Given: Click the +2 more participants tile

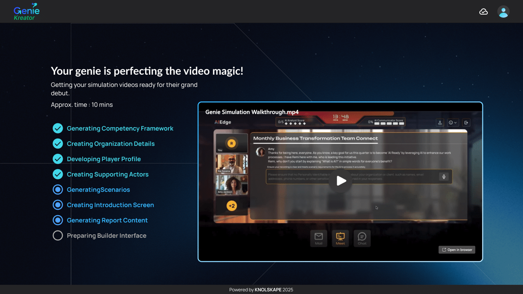Looking at the screenshot, I should tap(232, 206).
